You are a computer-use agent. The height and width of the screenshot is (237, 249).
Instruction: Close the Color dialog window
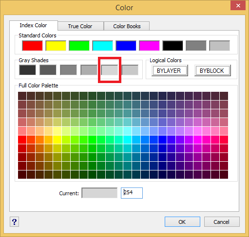(x=238, y=6)
